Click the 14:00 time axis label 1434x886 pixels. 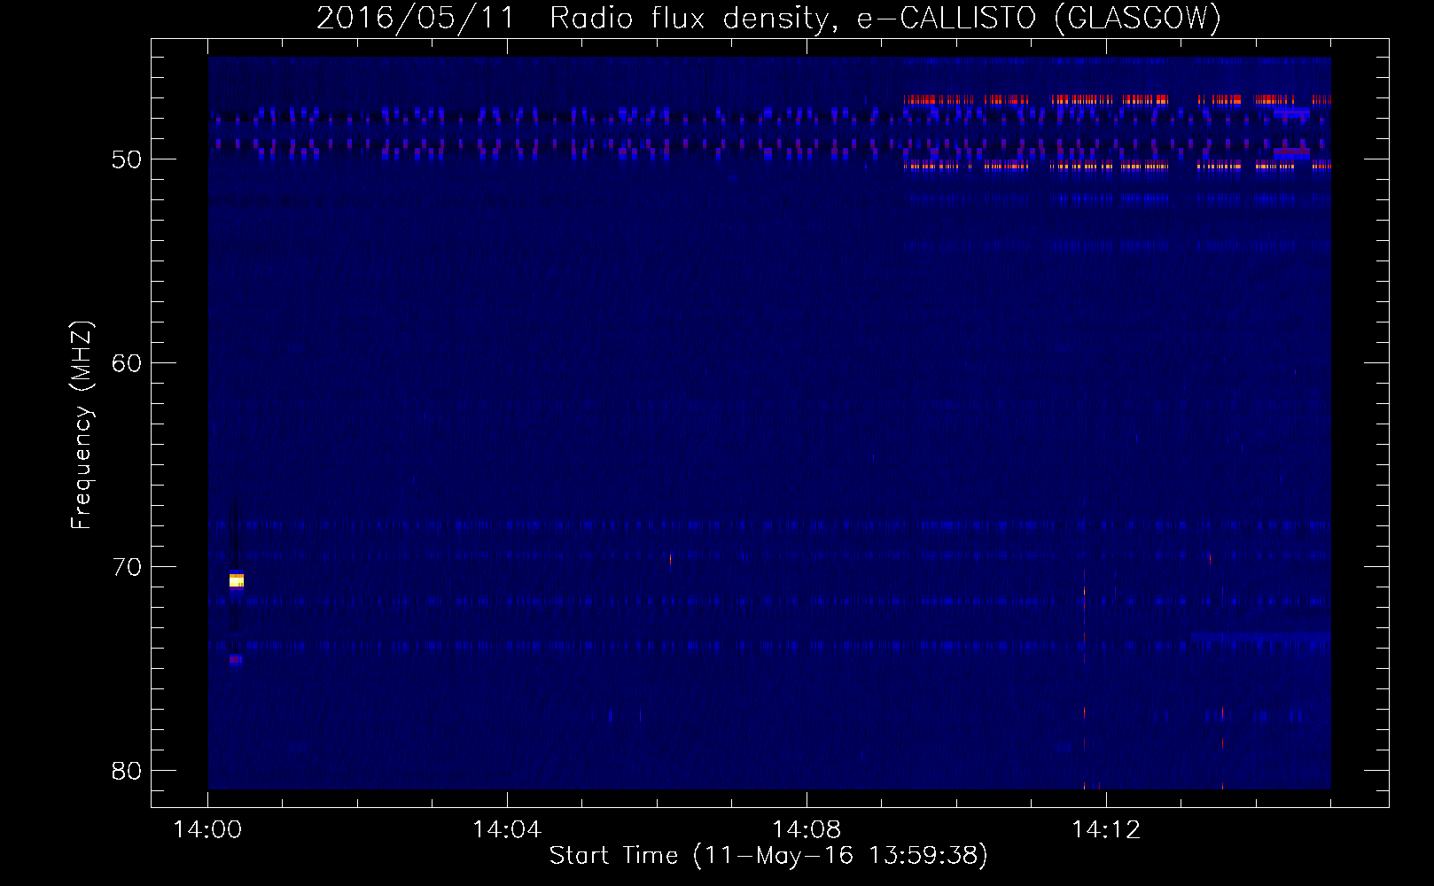(x=207, y=830)
